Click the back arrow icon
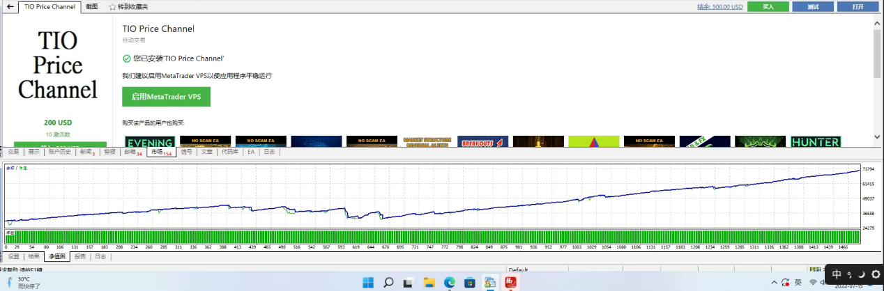This screenshot has height=291, width=884. tap(10, 6)
